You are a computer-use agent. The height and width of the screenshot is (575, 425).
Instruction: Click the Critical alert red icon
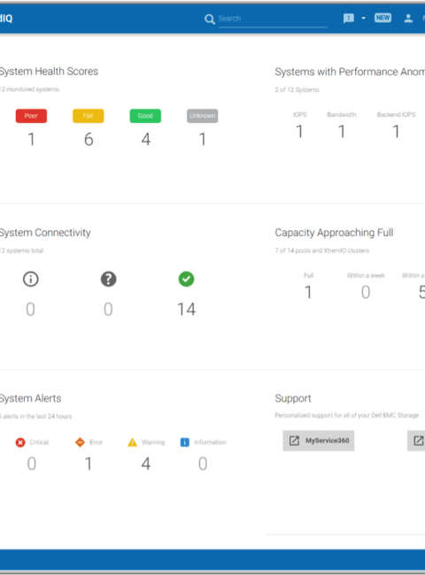(20, 442)
